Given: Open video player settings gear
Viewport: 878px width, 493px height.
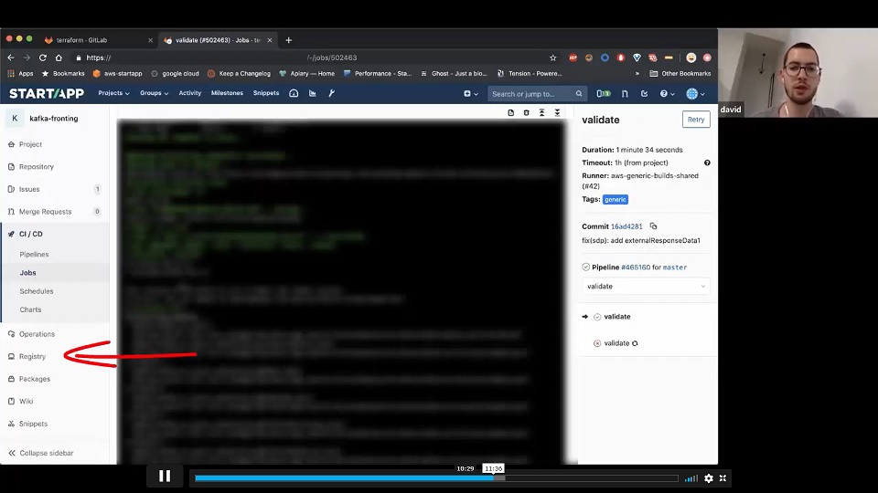Looking at the screenshot, I should tap(708, 477).
